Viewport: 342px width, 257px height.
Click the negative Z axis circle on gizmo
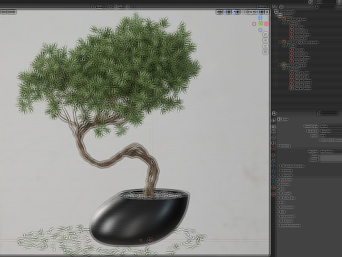(260, 30)
